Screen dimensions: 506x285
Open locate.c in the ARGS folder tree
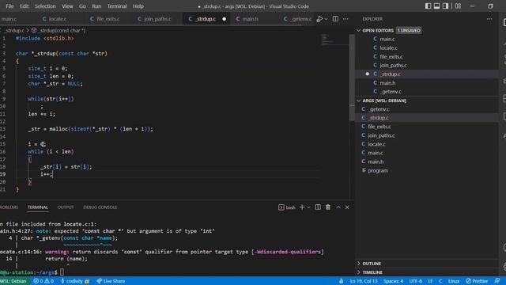tap(427, 144)
